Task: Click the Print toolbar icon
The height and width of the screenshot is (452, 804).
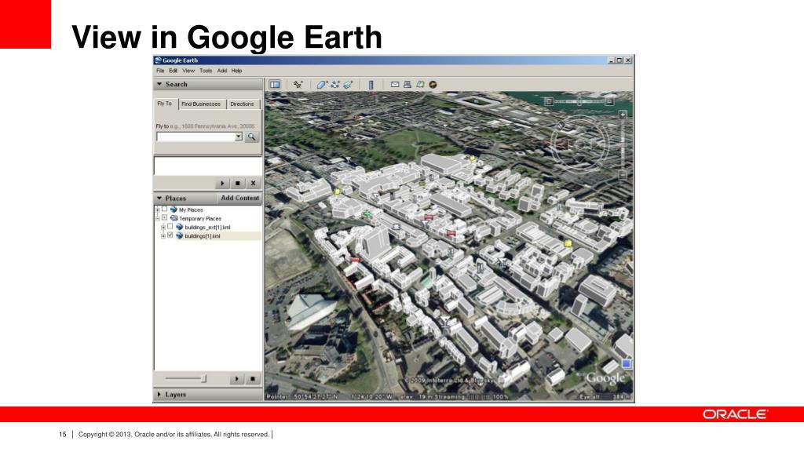Action: (407, 85)
